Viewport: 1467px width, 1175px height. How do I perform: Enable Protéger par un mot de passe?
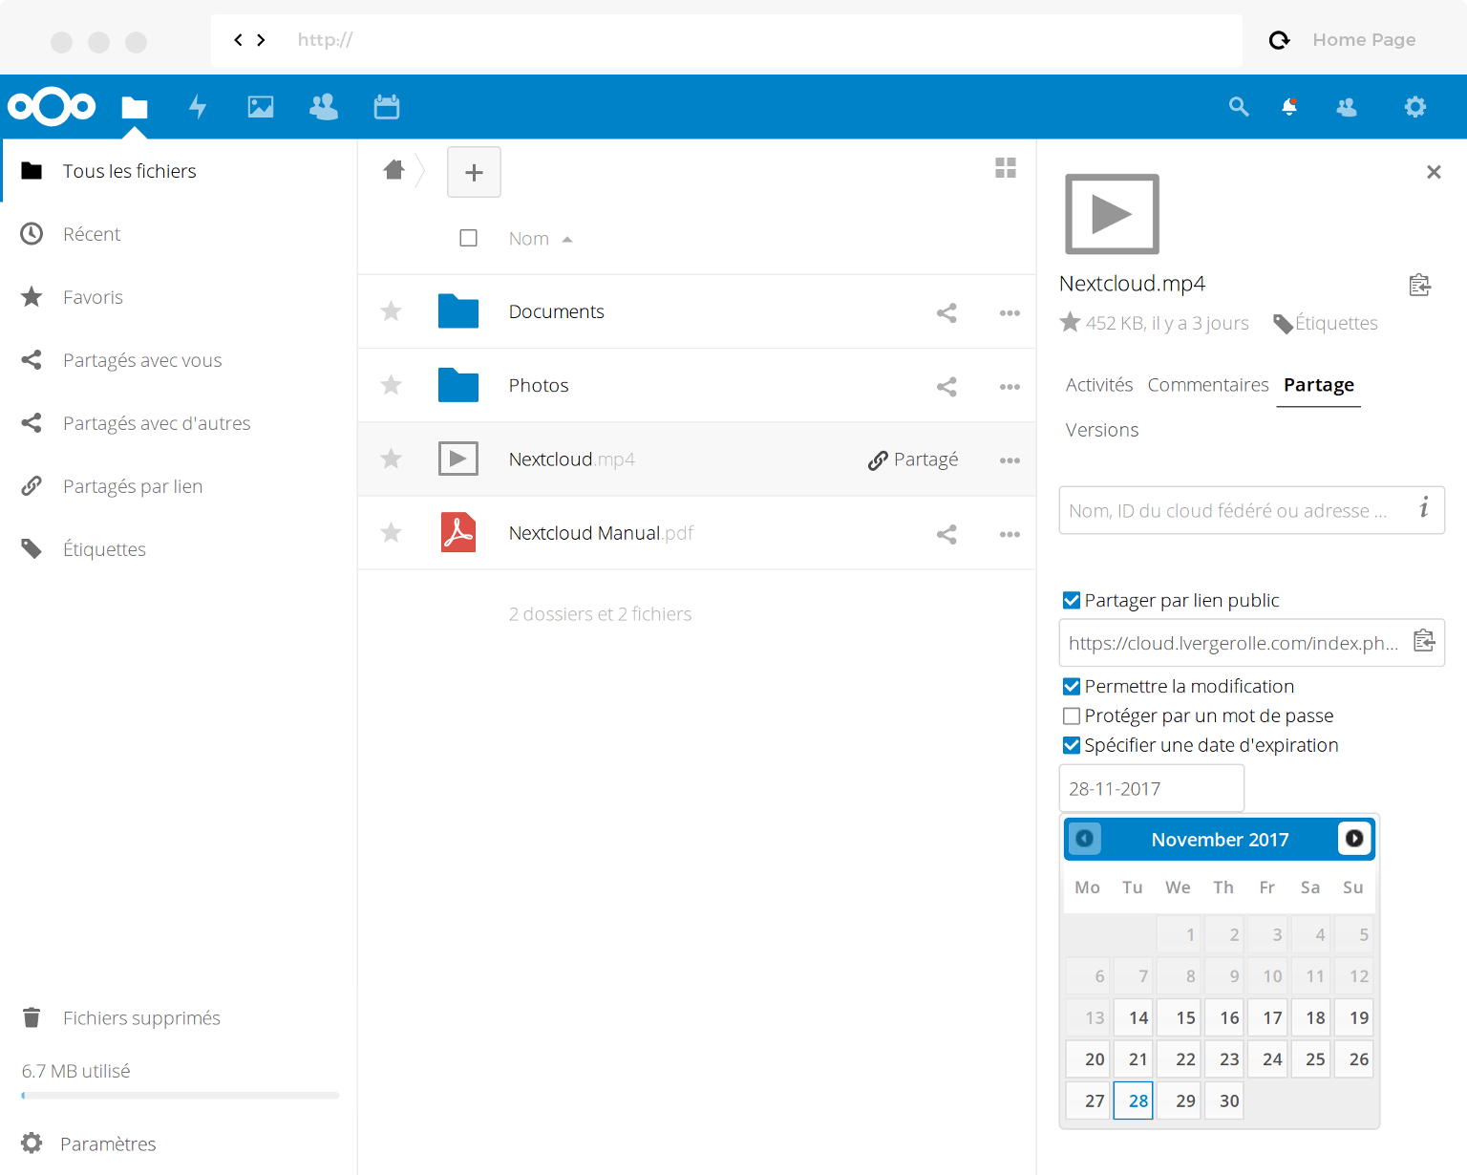(1072, 716)
